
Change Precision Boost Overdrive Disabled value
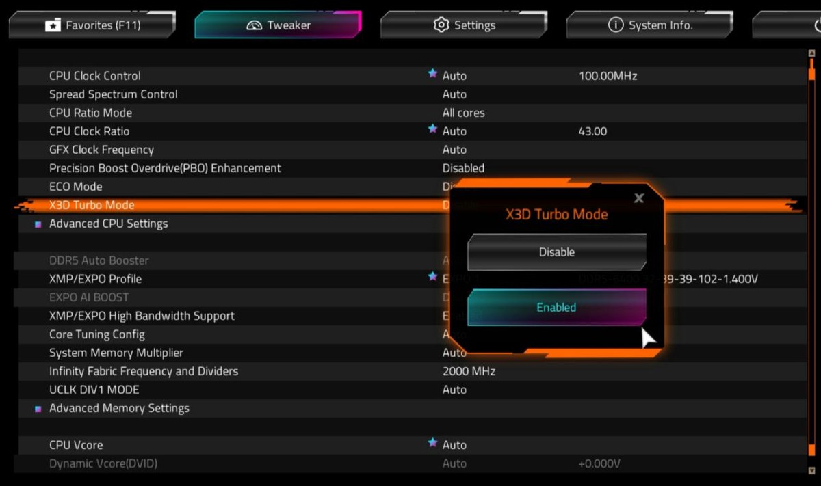463,168
